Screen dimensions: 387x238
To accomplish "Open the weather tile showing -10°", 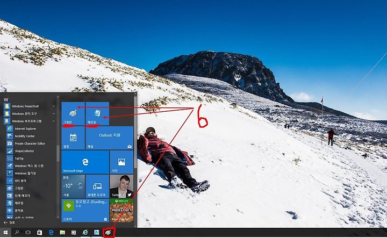I will 73,186.
